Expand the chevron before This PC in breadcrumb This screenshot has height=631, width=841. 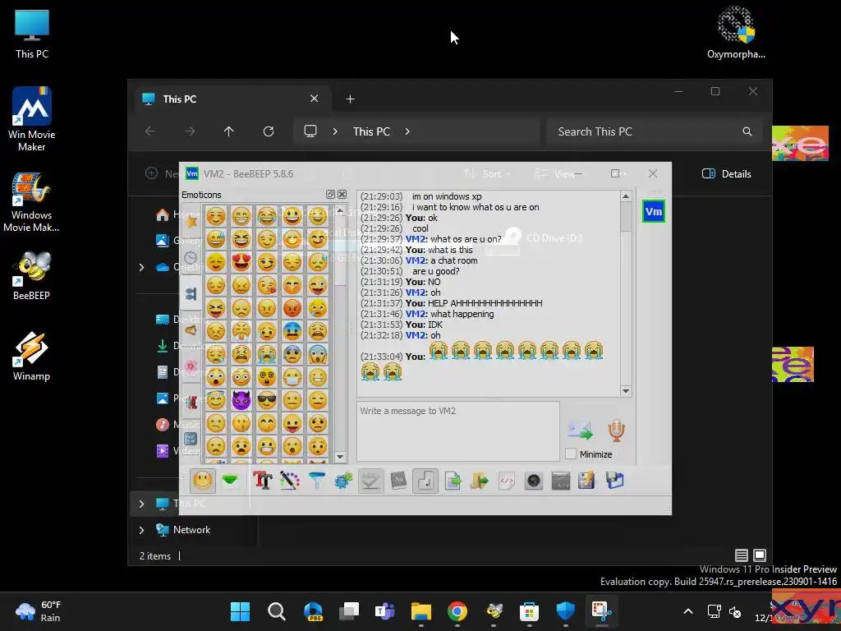[335, 131]
